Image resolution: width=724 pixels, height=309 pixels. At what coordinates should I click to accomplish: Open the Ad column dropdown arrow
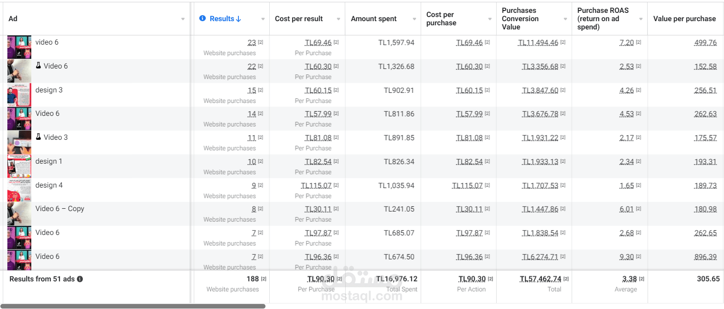[183, 19]
